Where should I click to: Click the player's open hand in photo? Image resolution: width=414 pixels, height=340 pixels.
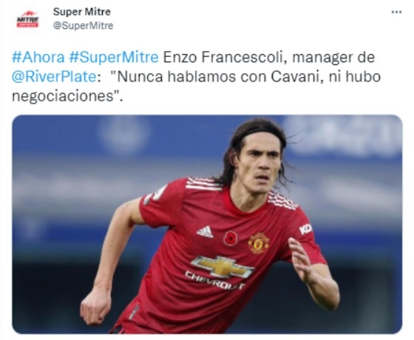[x=302, y=259]
